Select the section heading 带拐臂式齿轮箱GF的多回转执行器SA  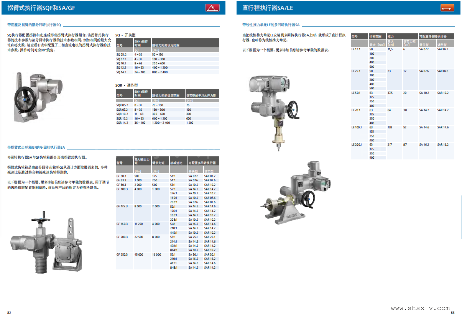tap(36, 147)
